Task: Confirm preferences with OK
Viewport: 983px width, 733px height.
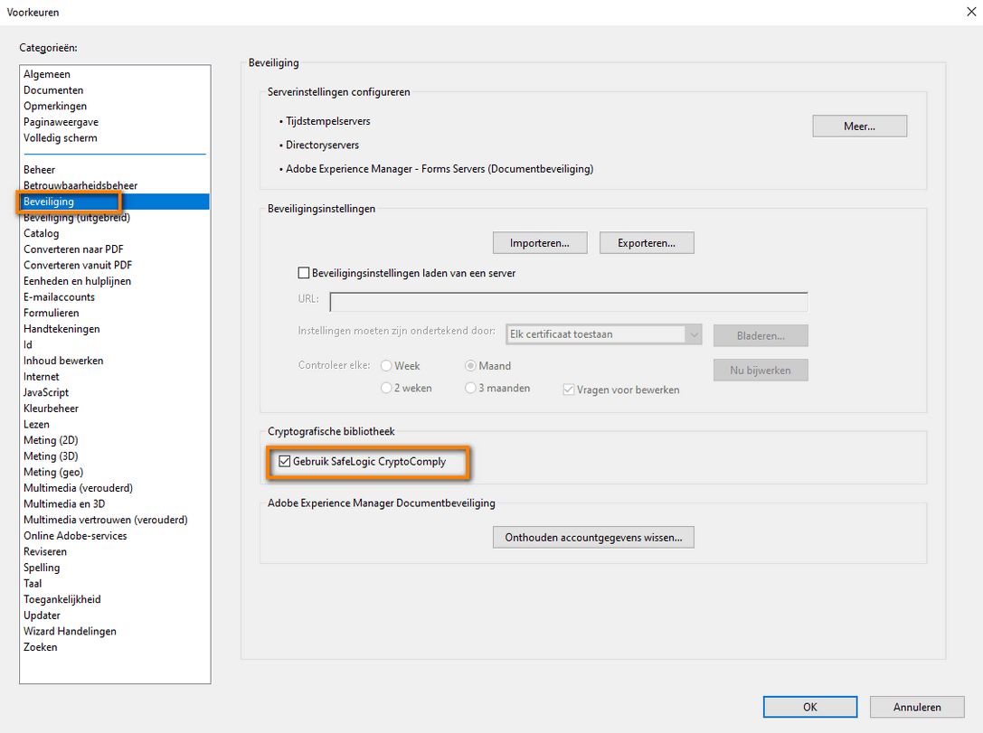Action: coord(809,707)
